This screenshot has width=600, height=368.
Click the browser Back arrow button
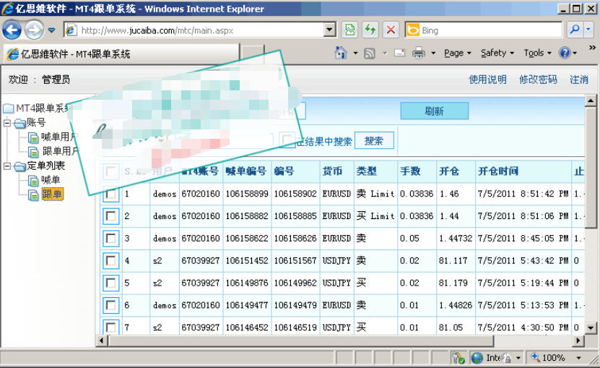[12, 30]
